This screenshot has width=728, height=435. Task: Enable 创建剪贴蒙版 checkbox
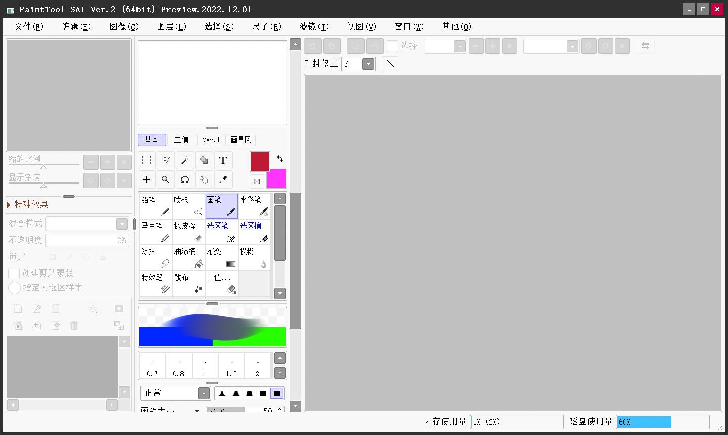(14, 273)
